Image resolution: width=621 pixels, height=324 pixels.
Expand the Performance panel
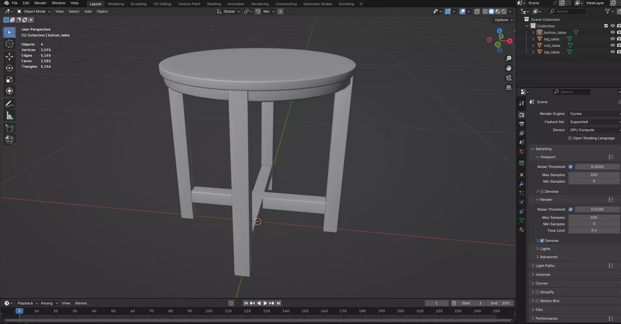(546, 318)
